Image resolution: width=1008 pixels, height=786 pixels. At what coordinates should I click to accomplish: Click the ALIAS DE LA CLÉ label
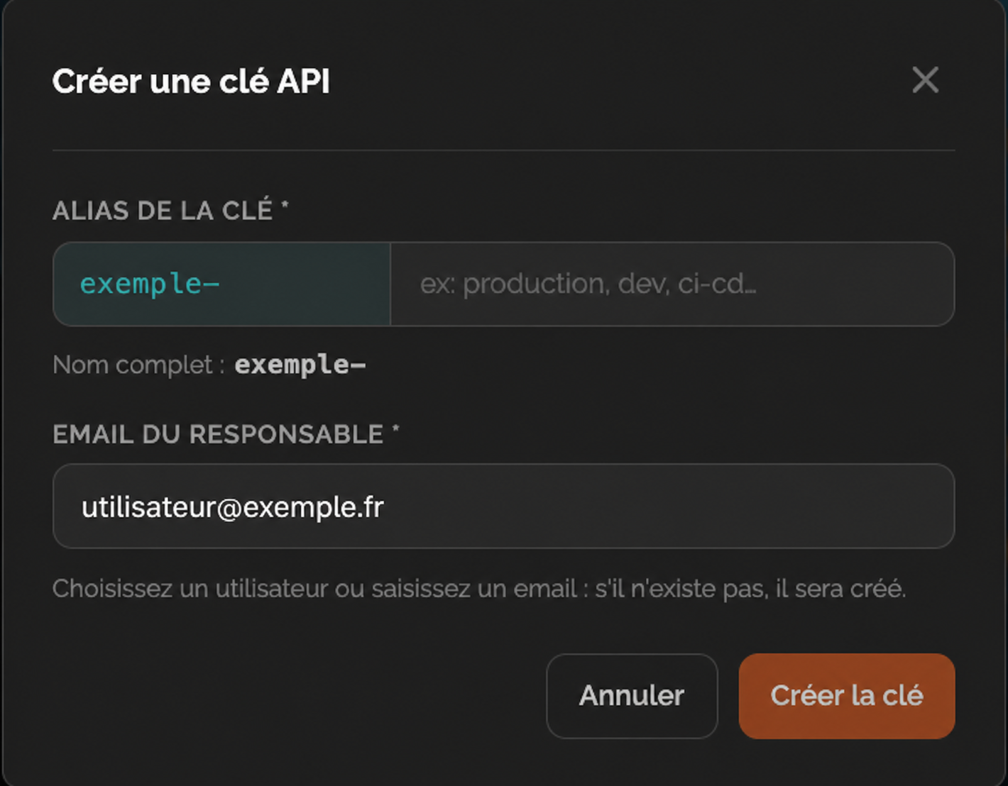point(163,211)
